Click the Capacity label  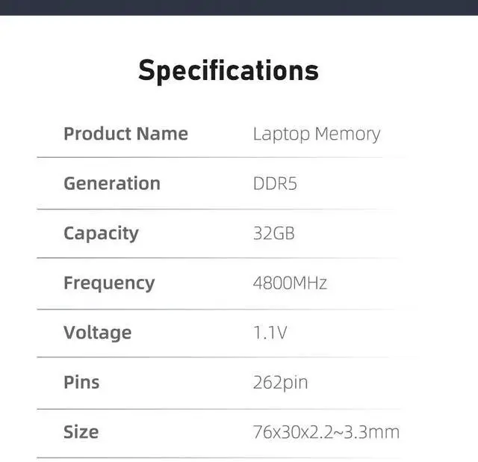pos(101,233)
